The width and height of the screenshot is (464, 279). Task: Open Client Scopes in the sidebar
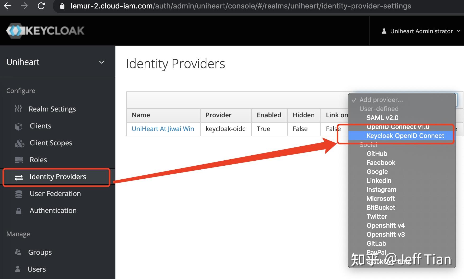51,143
